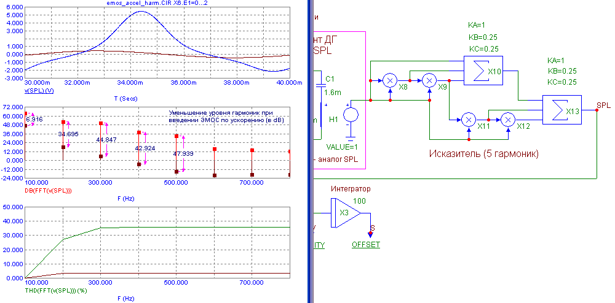The image size is (615, 303).
Task: Click the 34.695 cursor tag value
Action: 68,134
